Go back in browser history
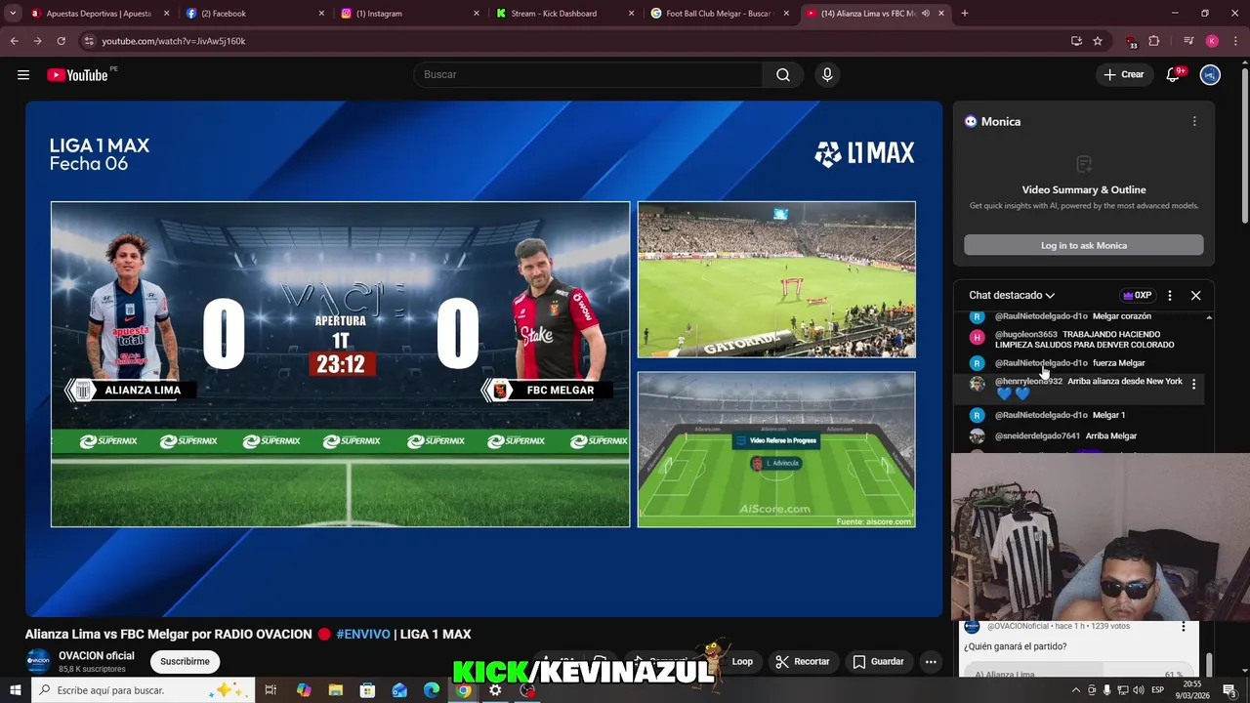 point(14,41)
